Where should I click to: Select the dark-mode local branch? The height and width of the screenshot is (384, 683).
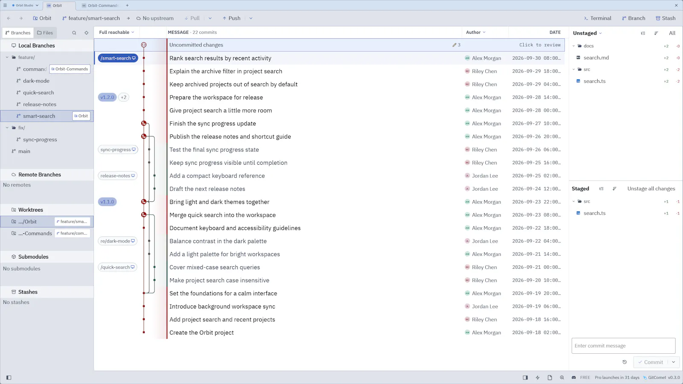point(36,81)
